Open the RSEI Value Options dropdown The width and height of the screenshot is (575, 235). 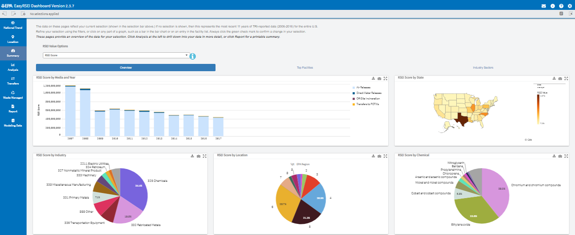click(116, 55)
